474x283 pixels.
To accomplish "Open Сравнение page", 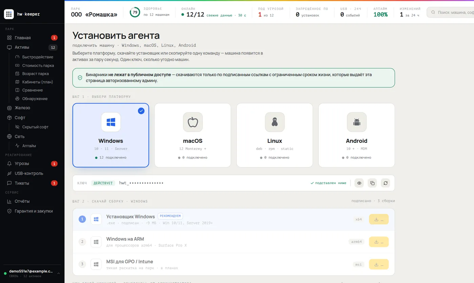I will point(33,90).
